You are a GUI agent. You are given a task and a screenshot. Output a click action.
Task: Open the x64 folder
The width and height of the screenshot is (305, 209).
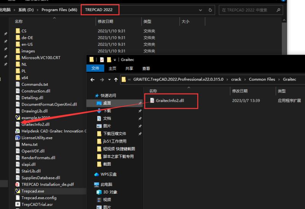[x=25, y=78]
